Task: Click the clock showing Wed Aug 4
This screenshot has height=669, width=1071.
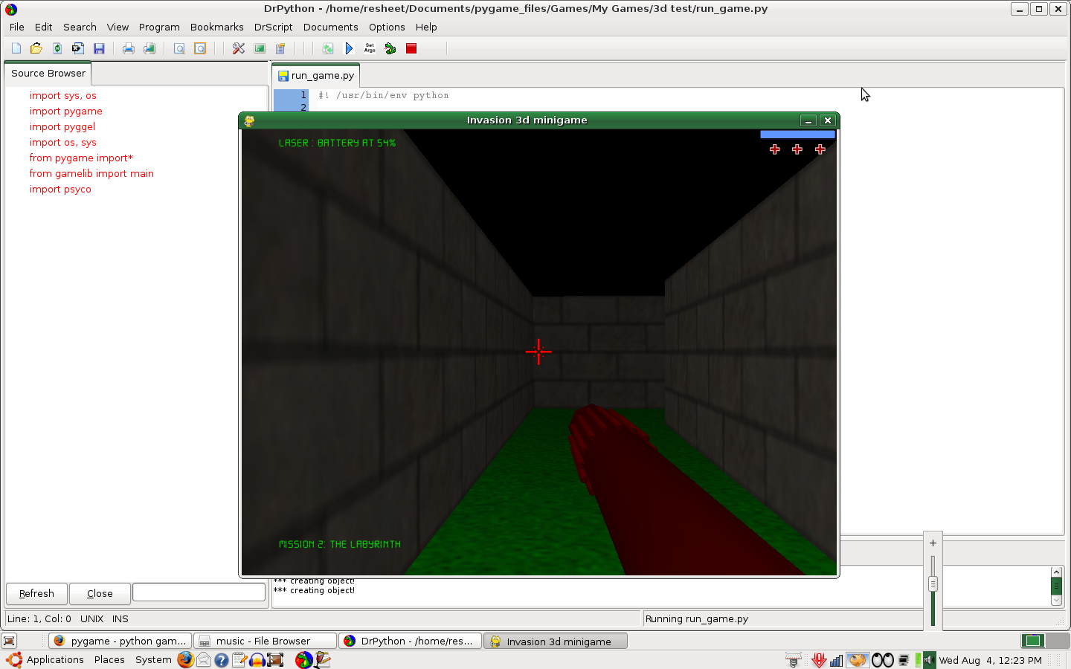Action: [x=991, y=660]
